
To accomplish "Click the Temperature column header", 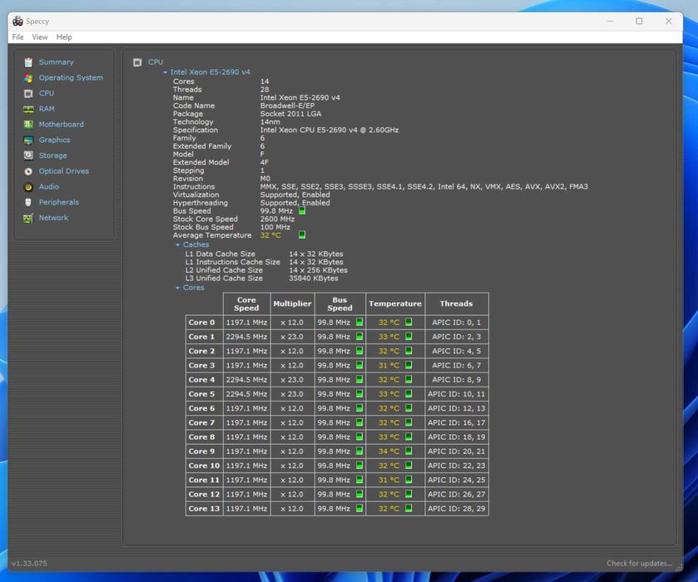I will pyautogui.click(x=395, y=304).
